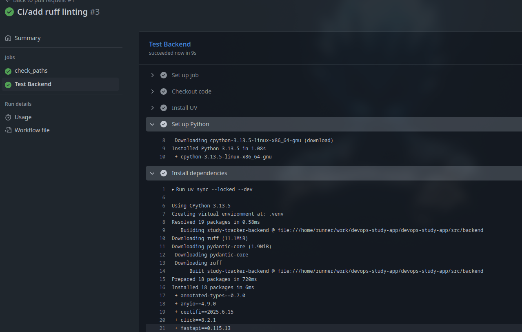Viewport: 522px width, 332px height.
Task: Open the Workflow file link
Action: (32, 130)
